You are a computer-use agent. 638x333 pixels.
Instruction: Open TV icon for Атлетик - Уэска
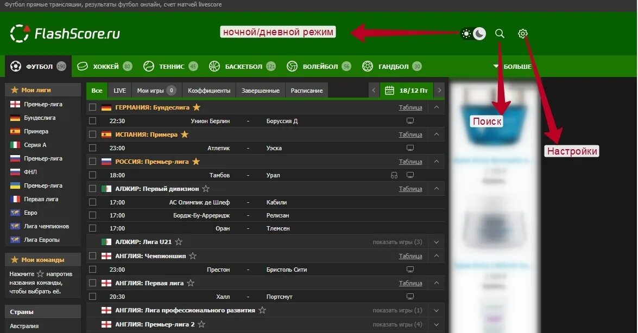click(410, 148)
